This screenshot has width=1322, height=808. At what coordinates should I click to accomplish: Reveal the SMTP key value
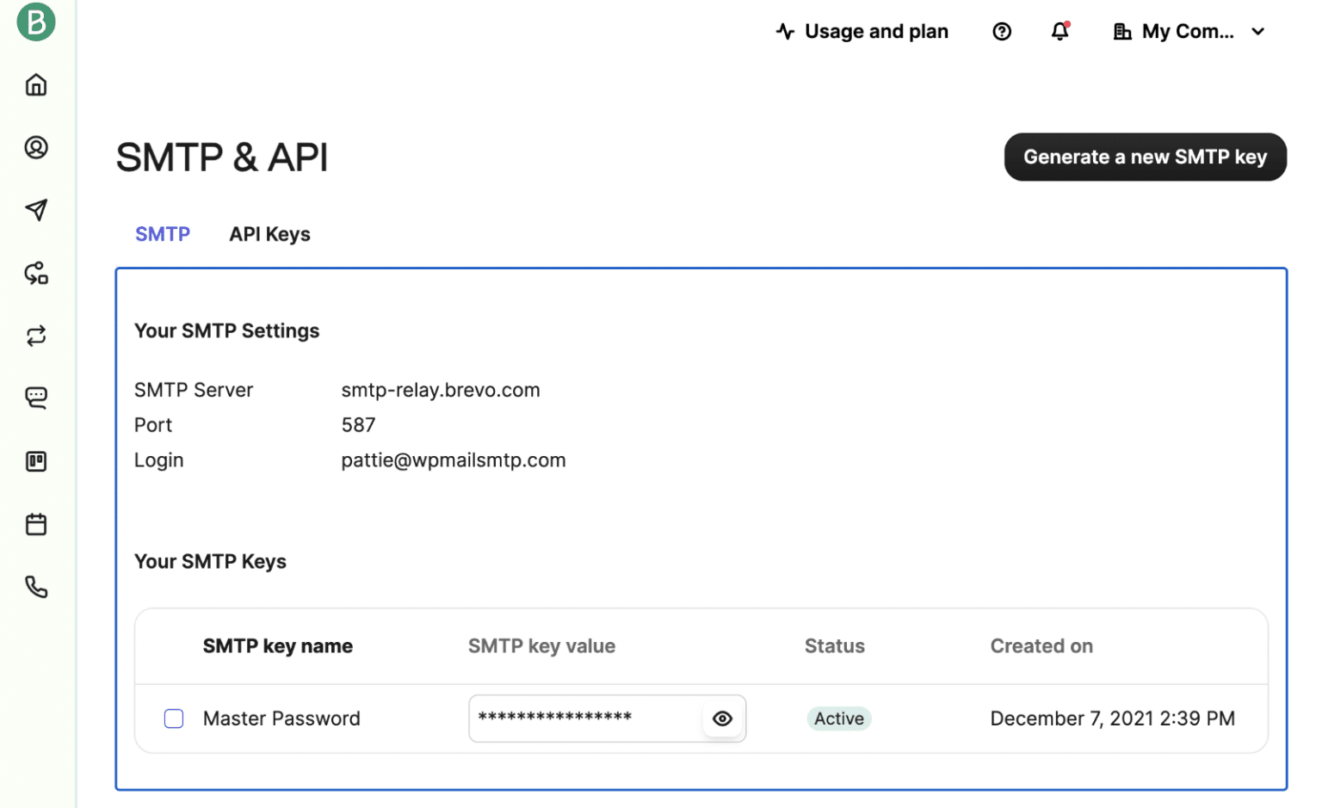pyautogui.click(x=722, y=719)
